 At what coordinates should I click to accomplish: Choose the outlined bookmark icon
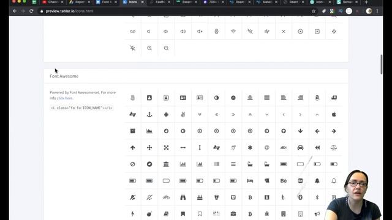click(x=200, y=214)
